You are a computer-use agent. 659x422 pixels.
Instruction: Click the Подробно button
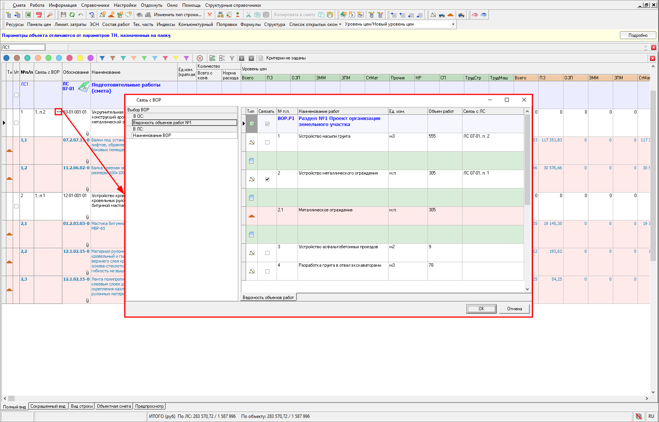pyautogui.click(x=638, y=35)
